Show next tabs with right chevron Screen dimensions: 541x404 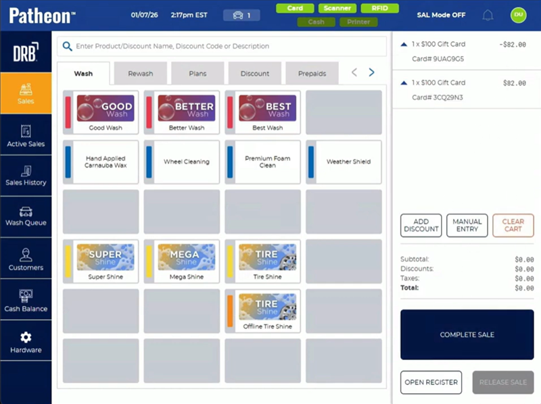click(371, 72)
